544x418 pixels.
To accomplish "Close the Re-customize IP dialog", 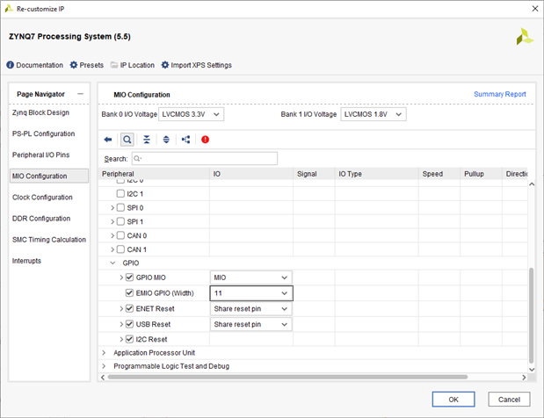I will (535, 9).
